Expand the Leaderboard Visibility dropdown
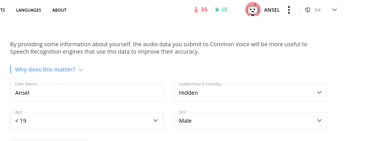 (250, 92)
